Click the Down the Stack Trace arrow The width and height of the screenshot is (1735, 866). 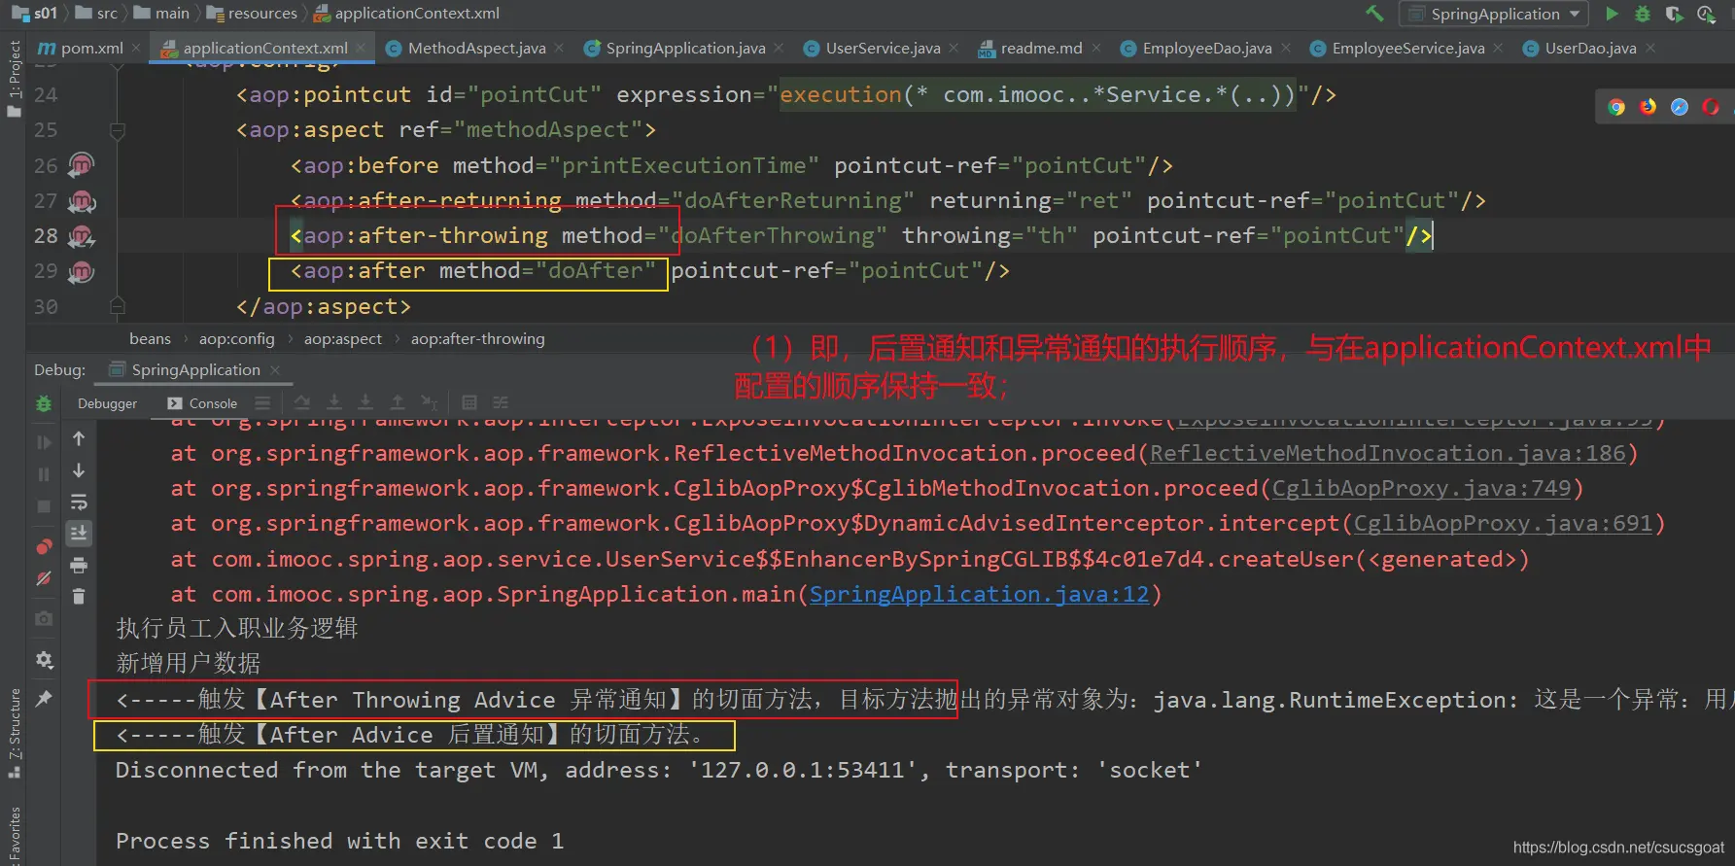click(79, 470)
